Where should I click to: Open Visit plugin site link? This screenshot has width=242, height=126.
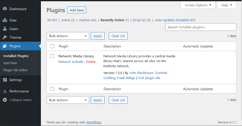(x=149, y=78)
